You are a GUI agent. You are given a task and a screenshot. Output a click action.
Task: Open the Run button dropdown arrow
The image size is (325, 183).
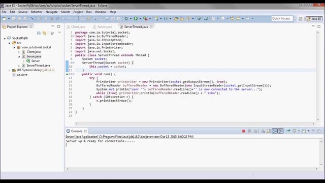(140, 19)
